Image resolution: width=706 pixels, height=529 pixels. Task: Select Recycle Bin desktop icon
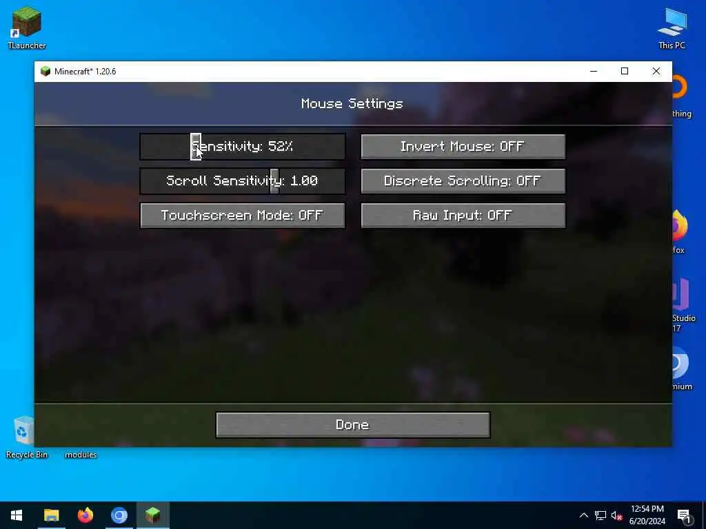(x=26, y=437)
